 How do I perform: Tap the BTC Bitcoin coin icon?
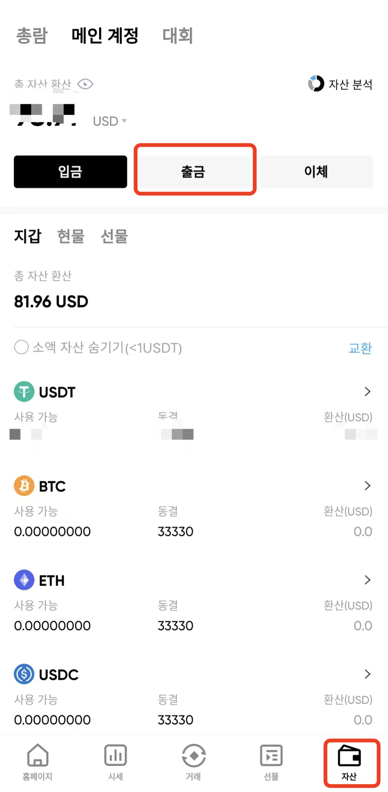(x=24, y=486)
